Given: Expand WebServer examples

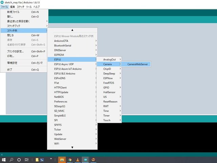Looking at the screenshot, I should 72,139.
